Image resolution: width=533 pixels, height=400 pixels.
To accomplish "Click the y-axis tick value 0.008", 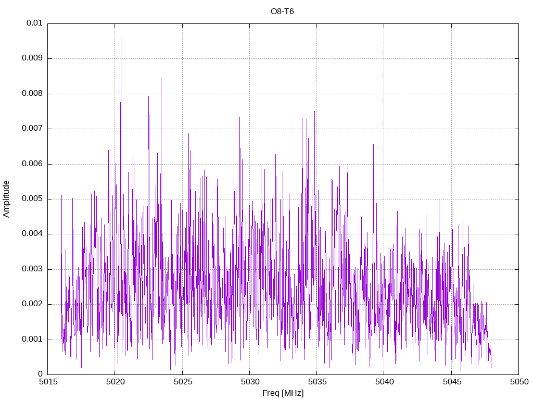I will click(x=32, y=94).
